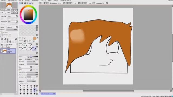Image resolution: width=173 pixels, height=97 pixels.
Task: Open the Мокрый край effect dropdown
Action: click(x=12, y=22)
